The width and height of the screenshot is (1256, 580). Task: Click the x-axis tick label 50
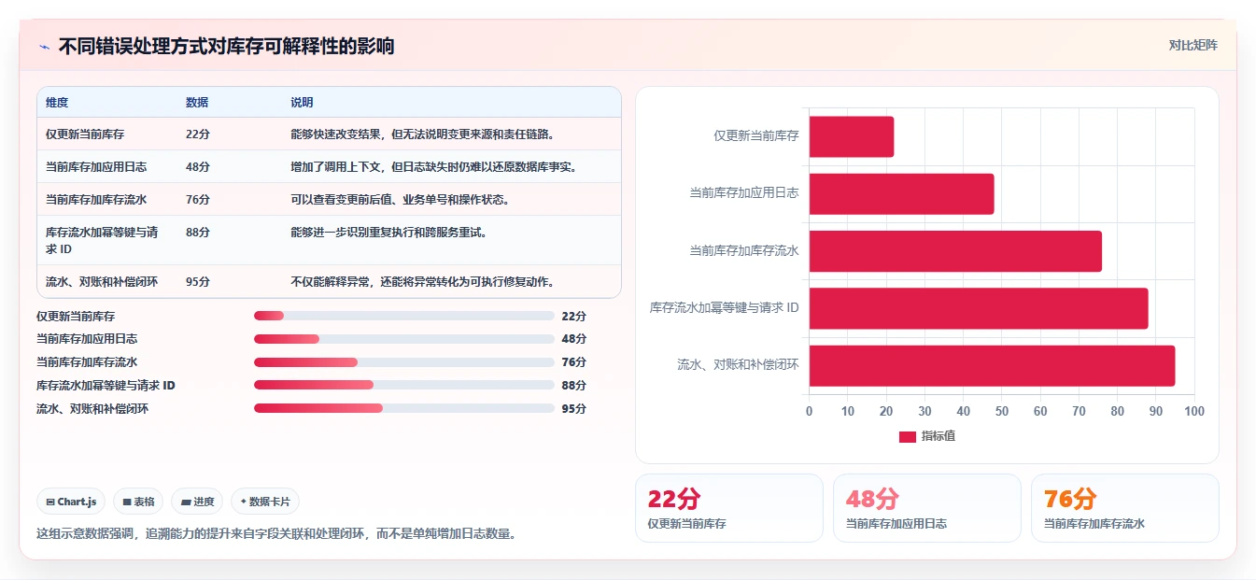pyautogui.click(x=1002, y=411)
